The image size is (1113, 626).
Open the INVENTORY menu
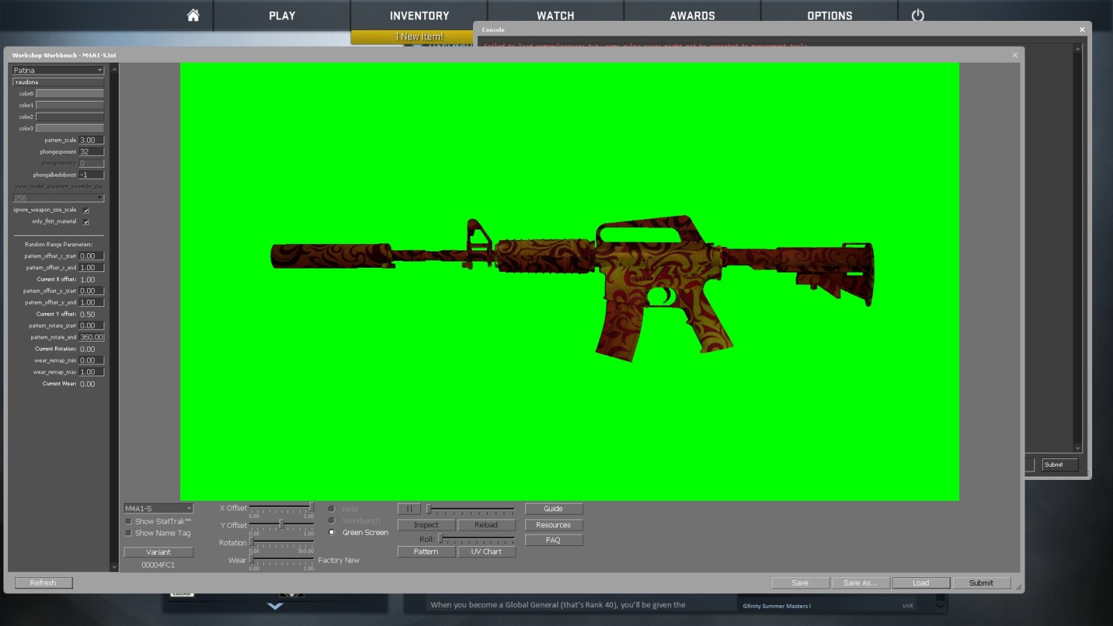[419, 15]
